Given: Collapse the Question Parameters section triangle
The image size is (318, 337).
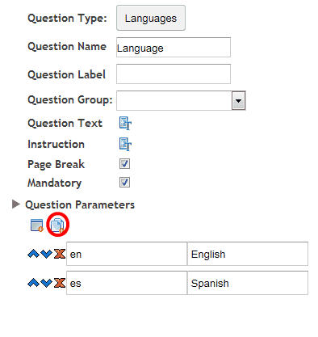Looking at the screenshot, I should (x=16, y=204).
